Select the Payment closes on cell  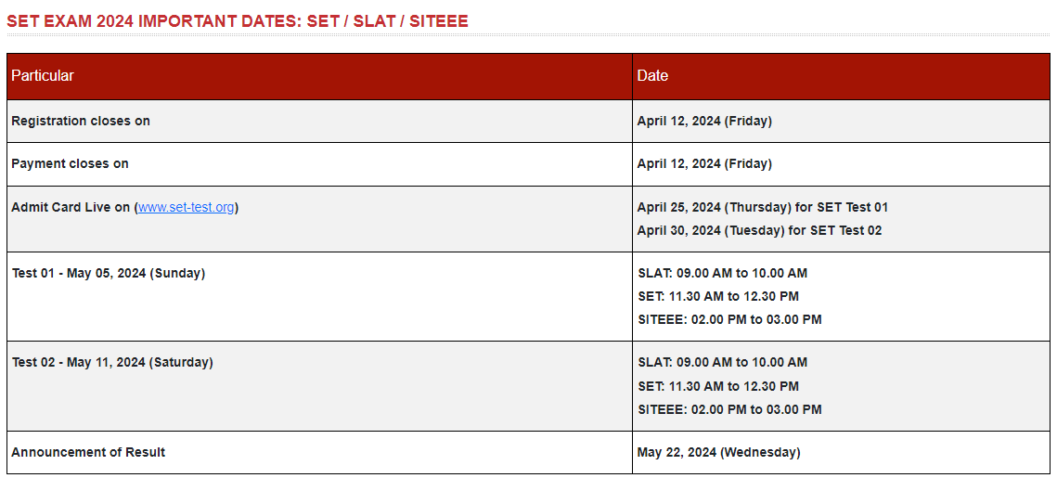70,163
